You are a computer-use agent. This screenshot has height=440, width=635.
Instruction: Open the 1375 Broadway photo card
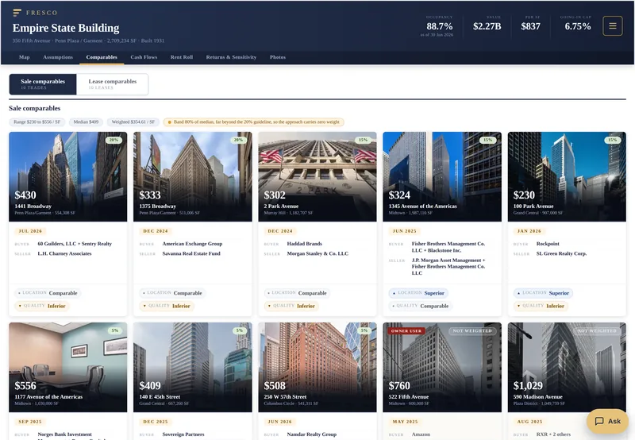tap(193, 176)
